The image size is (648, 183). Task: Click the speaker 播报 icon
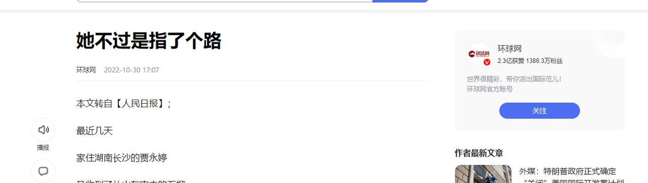[44, 130]
